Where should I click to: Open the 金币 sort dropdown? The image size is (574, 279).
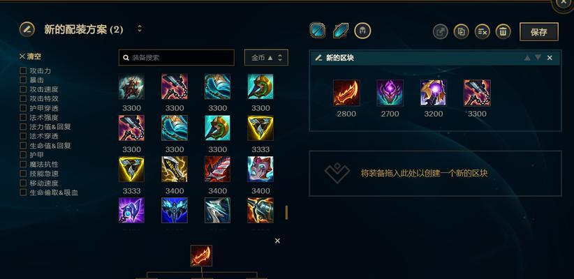pyautogui.click(x=266, y=58)
